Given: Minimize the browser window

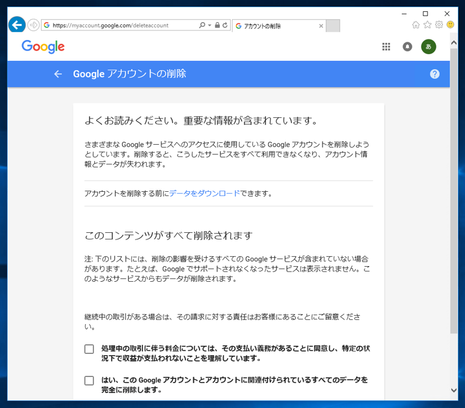Looking at the screenshot, I should coord(404,14).
